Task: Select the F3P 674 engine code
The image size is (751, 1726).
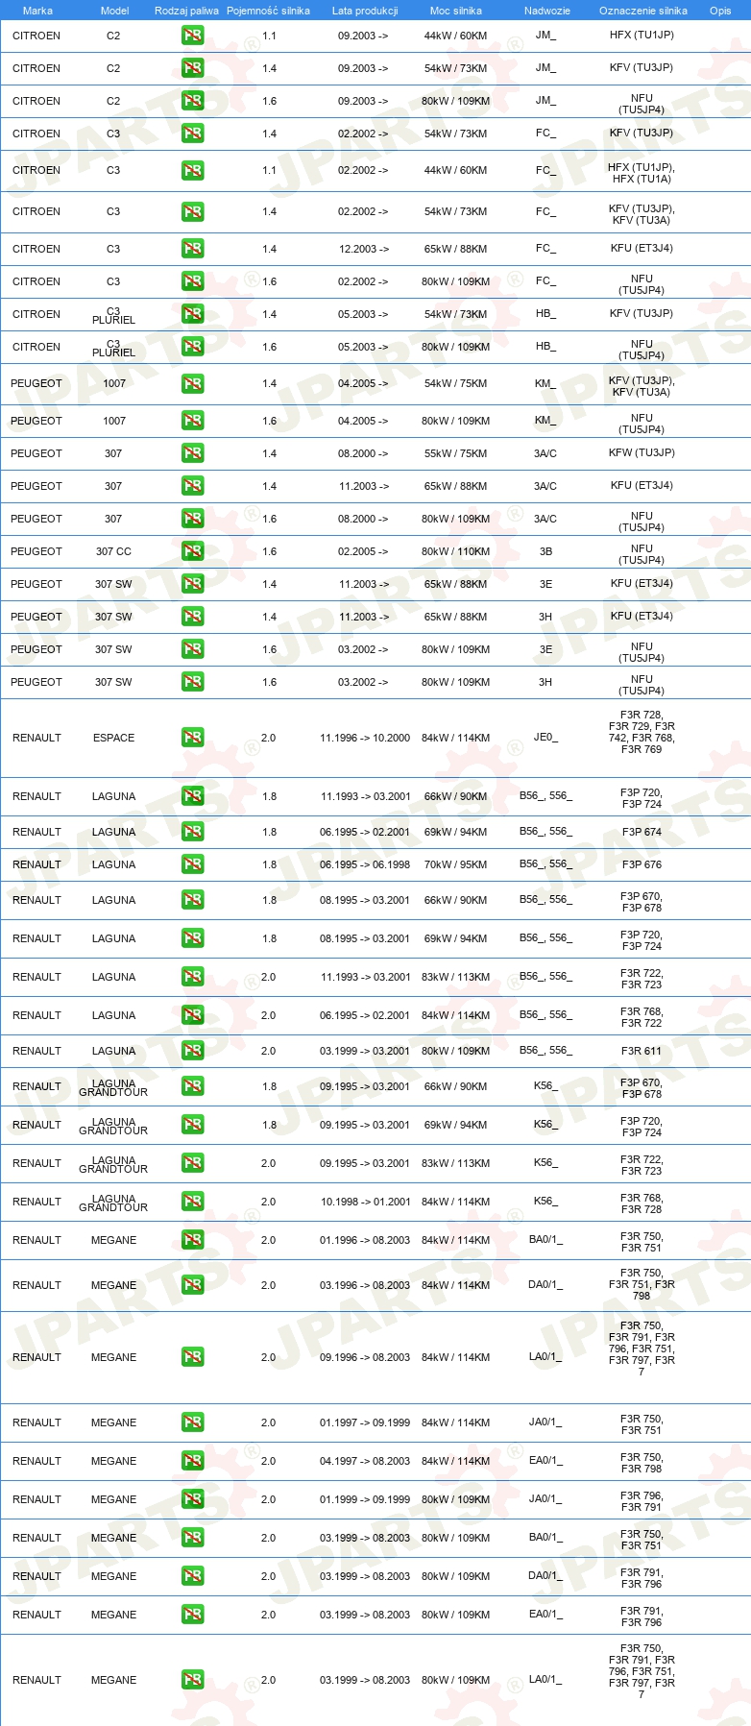Action: coord(642,832)
